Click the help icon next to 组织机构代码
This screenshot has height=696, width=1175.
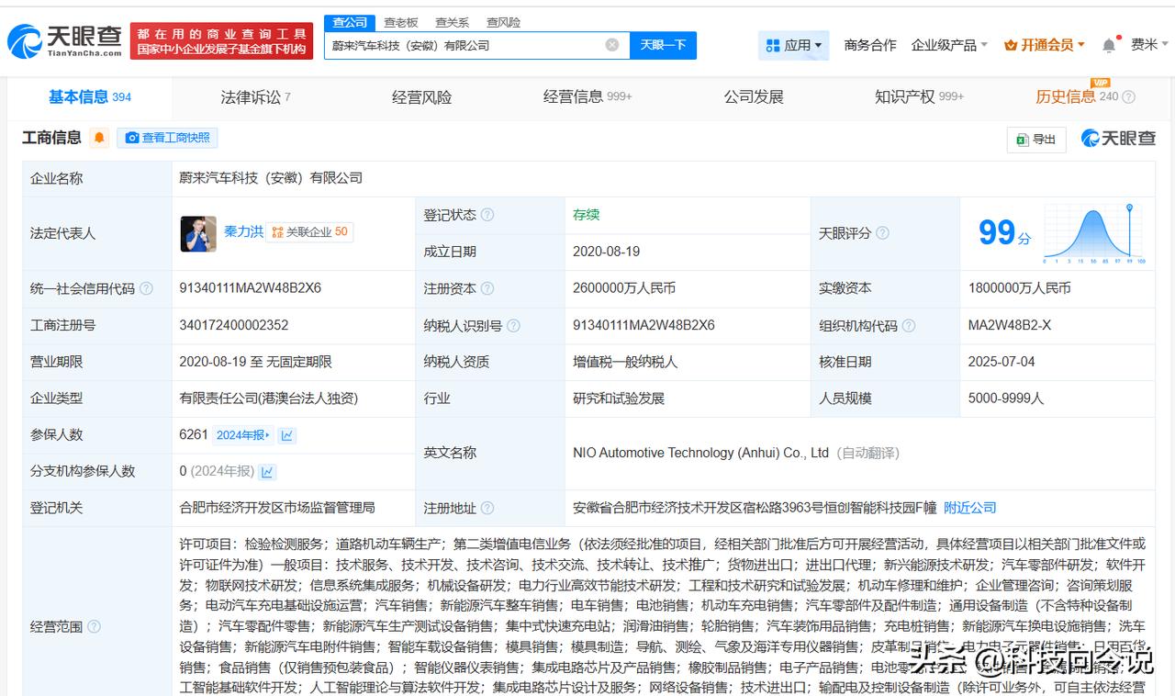909,325
